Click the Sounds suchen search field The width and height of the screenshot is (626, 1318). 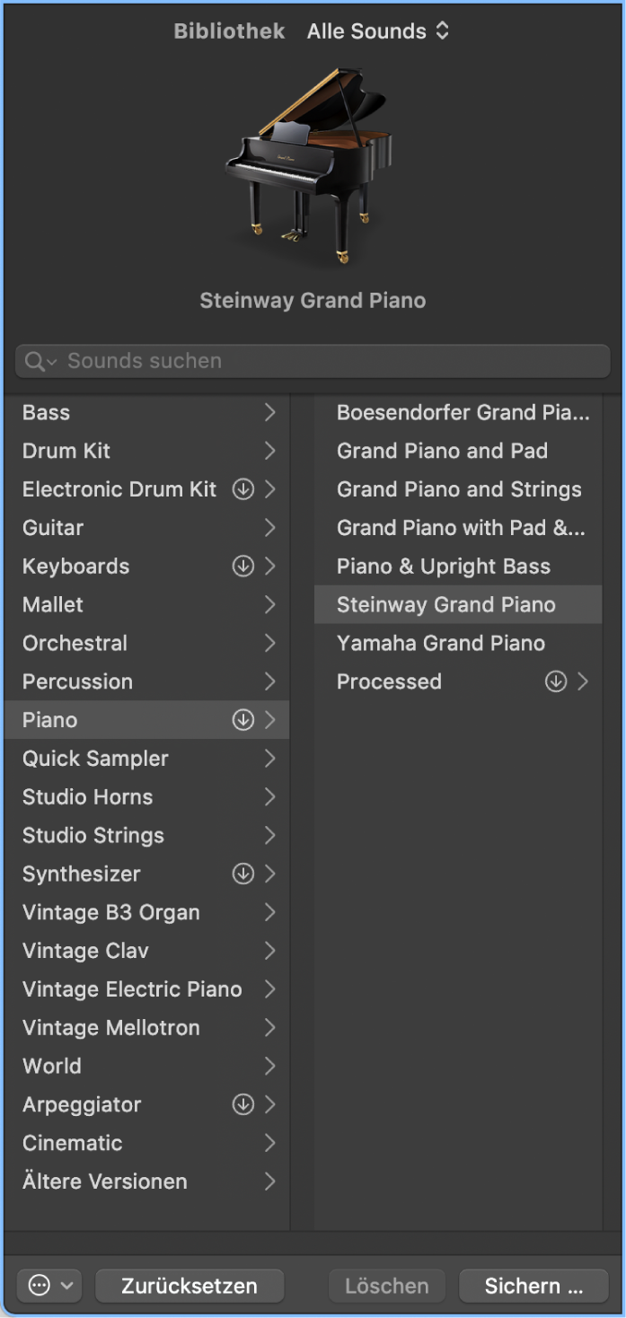[313, 361]
